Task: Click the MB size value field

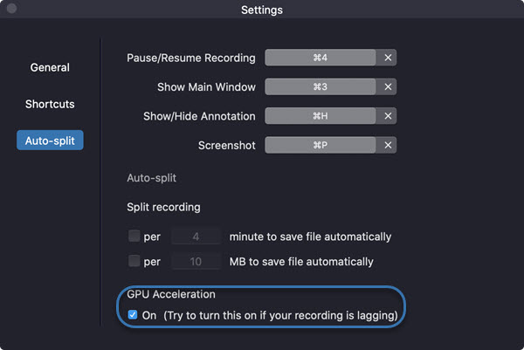Action: [x=196, y=262]
